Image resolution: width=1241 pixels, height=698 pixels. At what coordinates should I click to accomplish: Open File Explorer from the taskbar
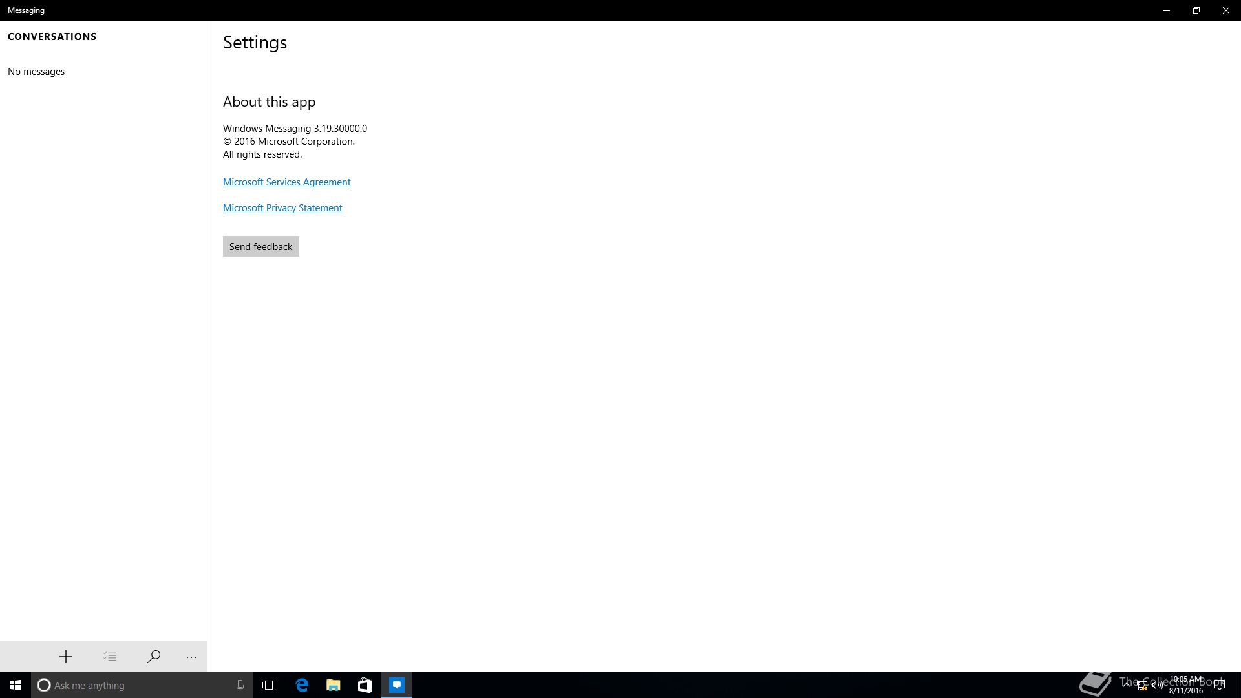334,685
